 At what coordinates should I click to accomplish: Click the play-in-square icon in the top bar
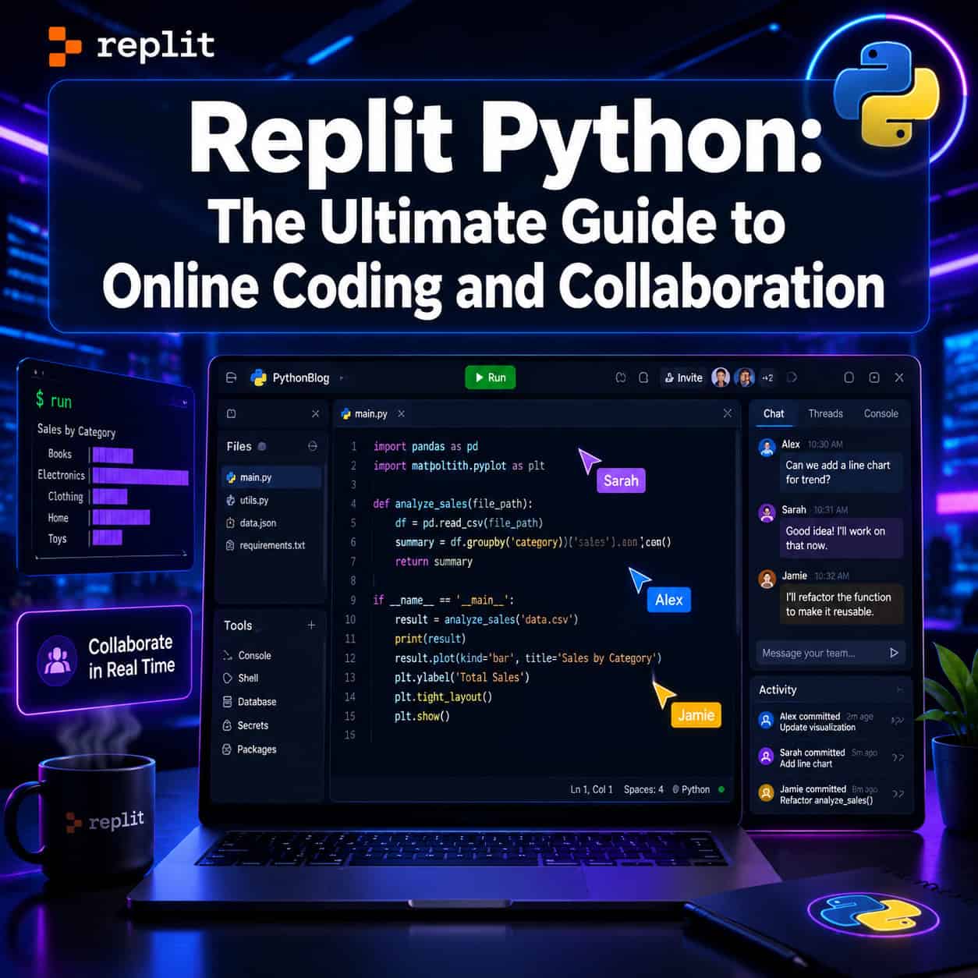click(874, 377)
